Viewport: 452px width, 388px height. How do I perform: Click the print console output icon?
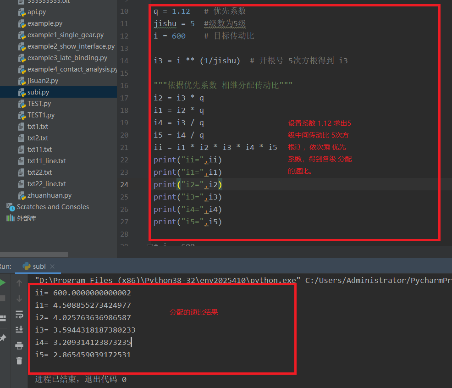19,345
